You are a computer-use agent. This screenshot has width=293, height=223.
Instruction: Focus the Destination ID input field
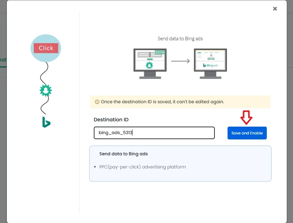[x=154, y=133]
